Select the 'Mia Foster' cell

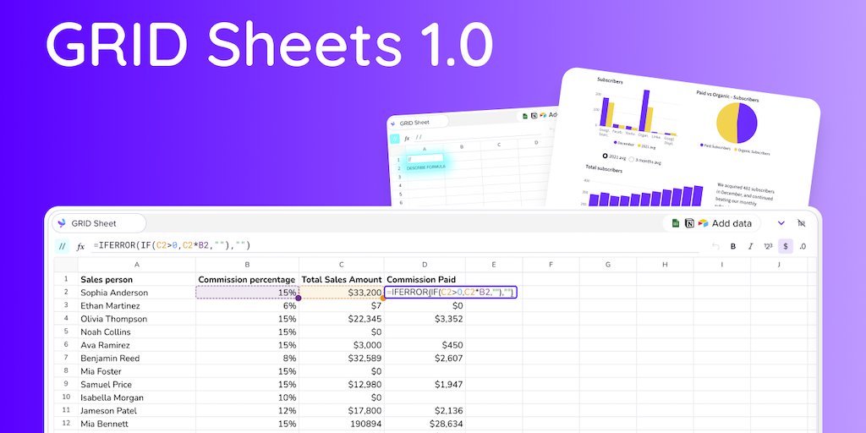pyautogui.click(x=137, y=371)
